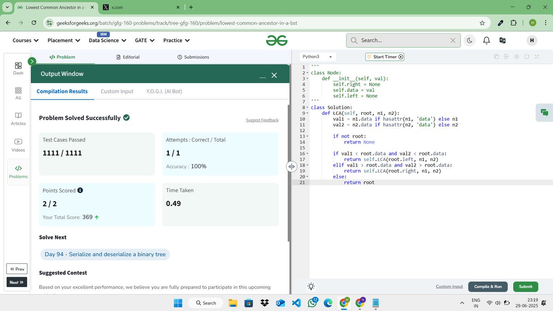Screen dimensions: 553x311
Task: Collapse the class Solution fold arrow
Action: click(307, 108)
